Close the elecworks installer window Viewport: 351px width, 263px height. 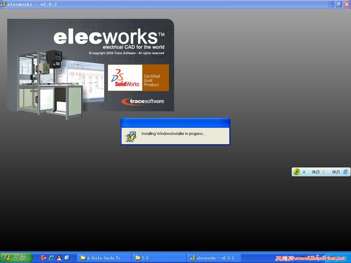coord(347,4)
